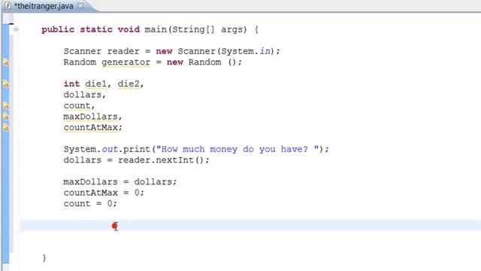The width and height of the screenshot is (481, 271).
Task: Click the word 'generator' in code
Action: tap(126, 62)
